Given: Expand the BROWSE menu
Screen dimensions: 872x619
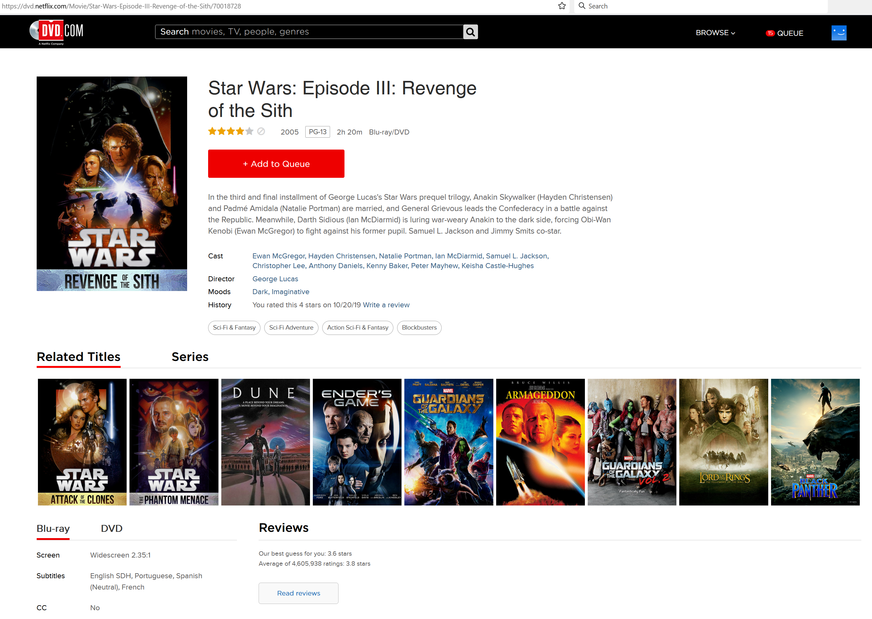Looking at the screenshot, I should click(715, 33).
